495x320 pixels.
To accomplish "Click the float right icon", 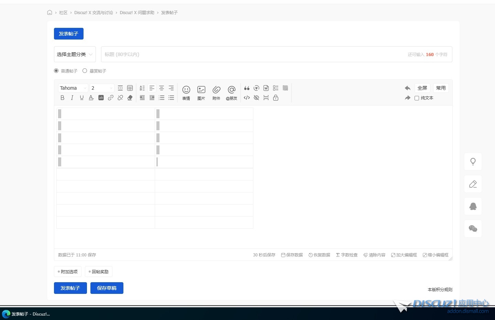I will (x=152, y=98).
